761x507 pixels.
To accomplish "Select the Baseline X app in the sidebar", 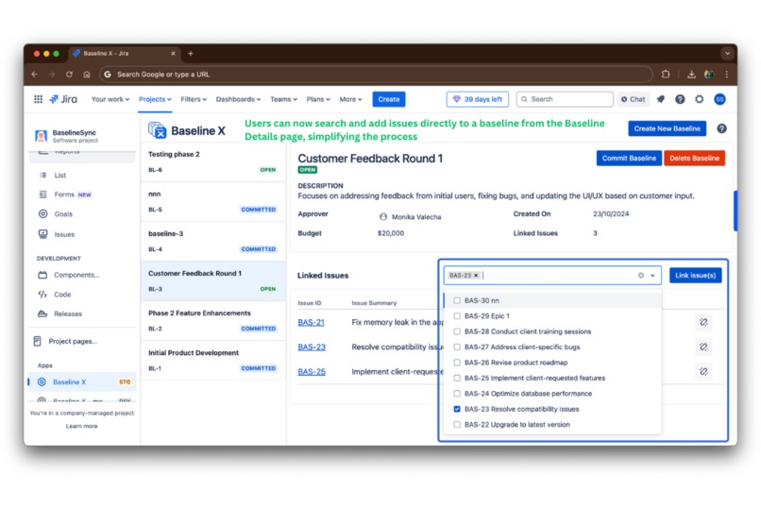I will pyautogui.click(x=81, y=381).
